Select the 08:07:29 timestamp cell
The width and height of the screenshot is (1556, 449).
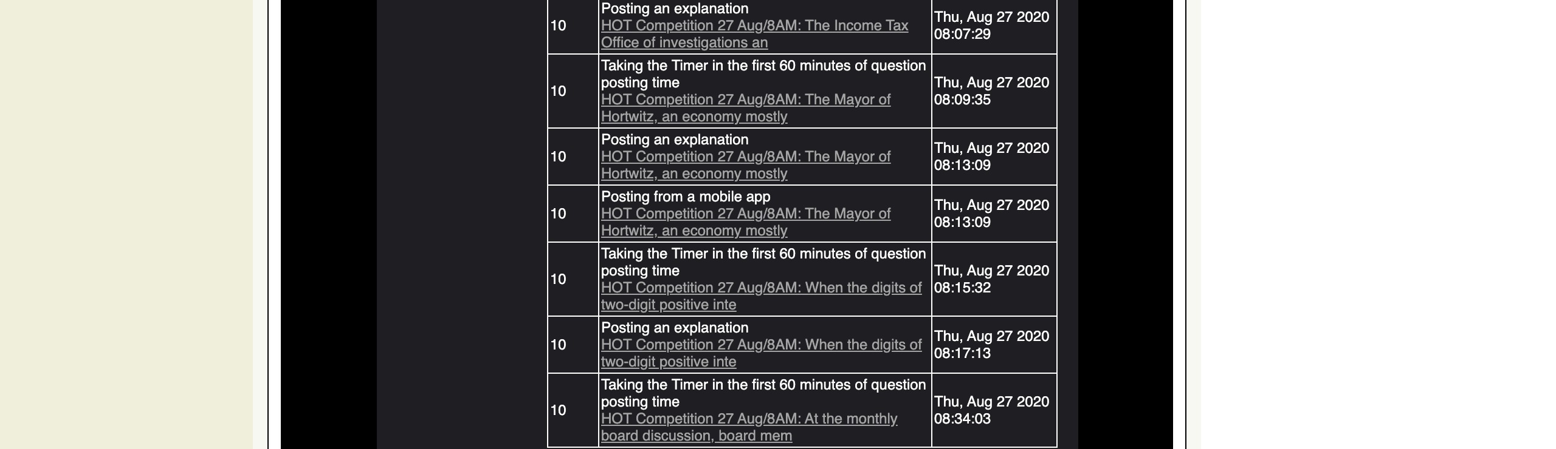click(992, 27)
